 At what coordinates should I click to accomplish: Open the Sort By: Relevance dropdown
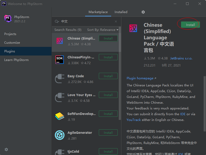[103, 30]
